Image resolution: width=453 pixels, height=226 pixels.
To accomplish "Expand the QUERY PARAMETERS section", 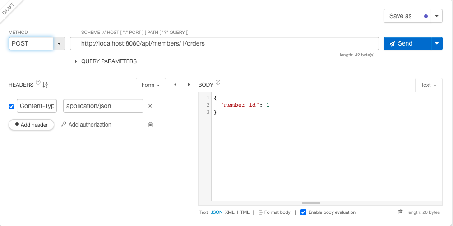I will [x=106, y=61].
